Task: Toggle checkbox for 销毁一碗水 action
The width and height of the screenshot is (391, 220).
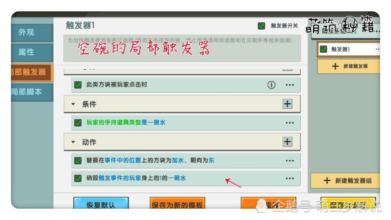Action: point(78,179)
